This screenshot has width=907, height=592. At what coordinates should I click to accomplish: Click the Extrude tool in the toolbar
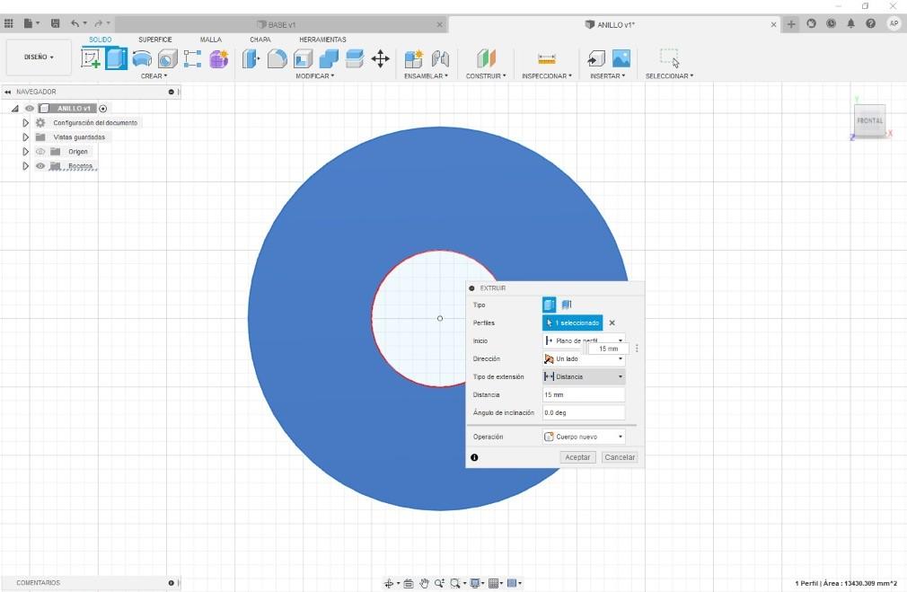click(116, 59)
